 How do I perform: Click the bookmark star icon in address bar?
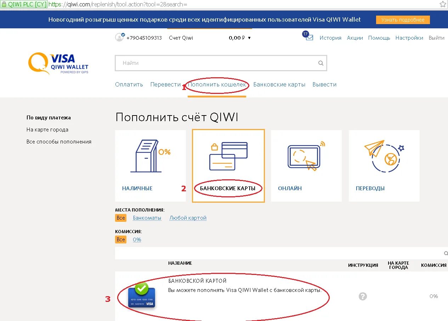coord(443,4)
